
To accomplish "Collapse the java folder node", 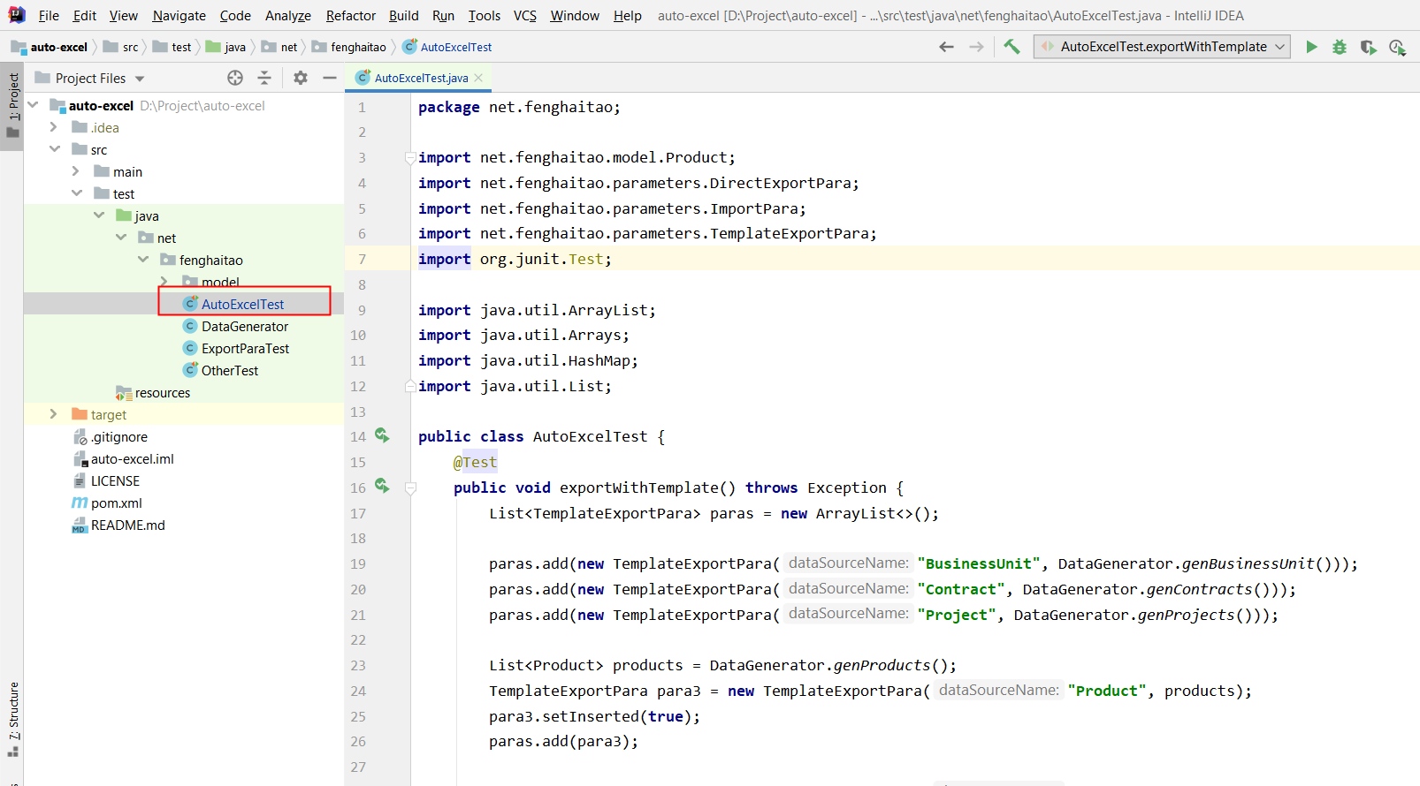I will pyautogui.click(x=99, y=215).
